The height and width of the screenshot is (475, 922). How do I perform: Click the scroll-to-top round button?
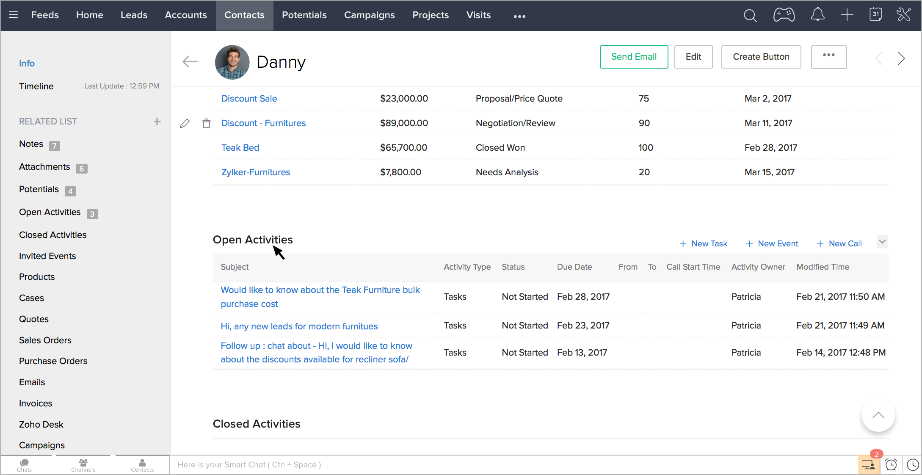(x=878, y=415)
